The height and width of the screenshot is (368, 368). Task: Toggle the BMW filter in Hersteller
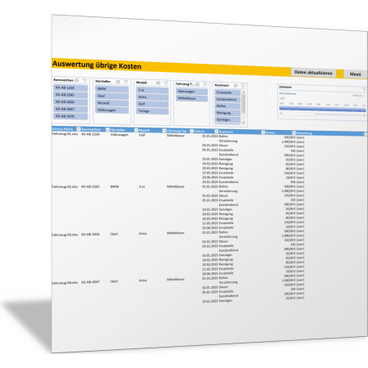tap(112, 89)
